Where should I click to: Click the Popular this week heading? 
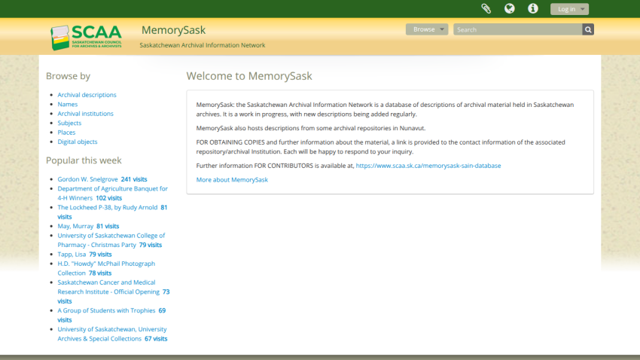(84, 160)
